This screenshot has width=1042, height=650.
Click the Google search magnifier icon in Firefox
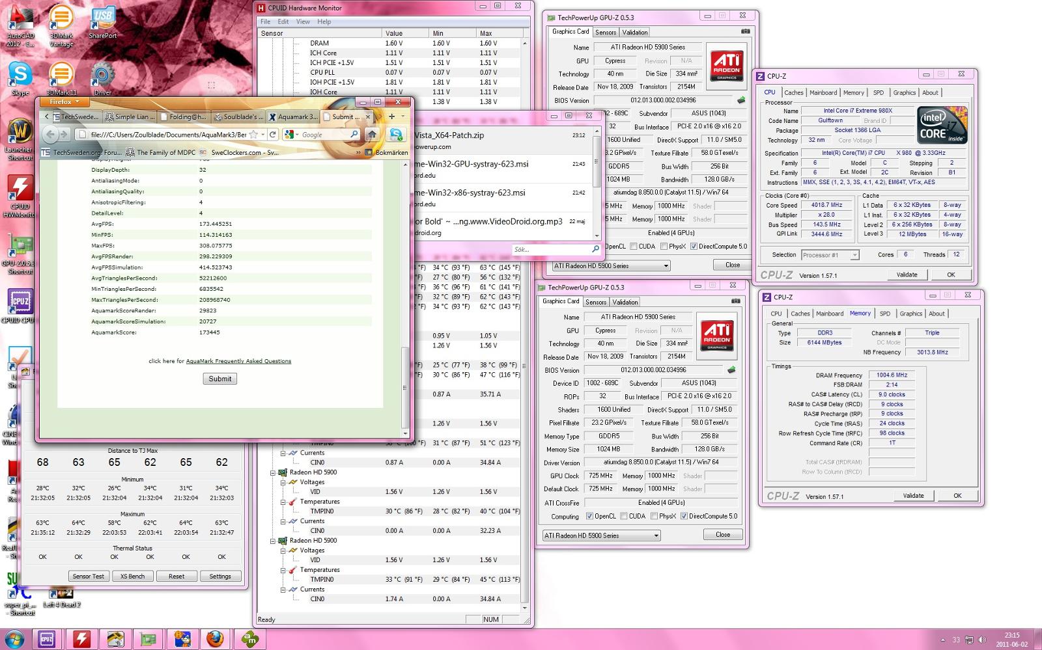pos(354,135)
